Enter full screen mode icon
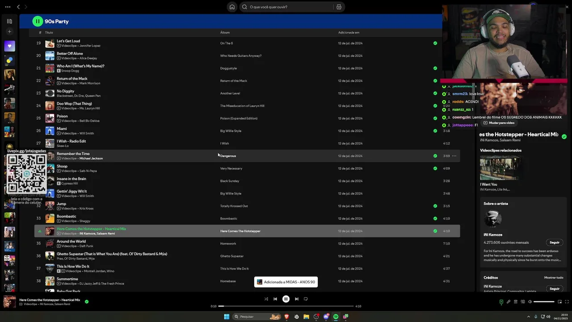The width and height of the screenshot is (572, 322). [567, 302]
